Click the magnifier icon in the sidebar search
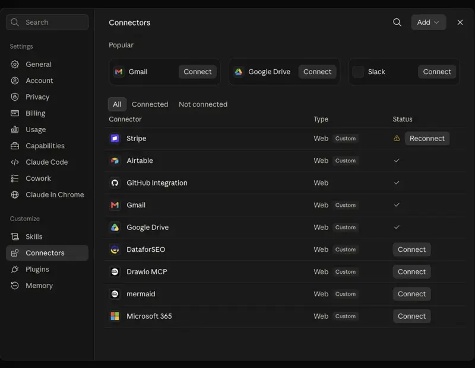 pos(14,23)
